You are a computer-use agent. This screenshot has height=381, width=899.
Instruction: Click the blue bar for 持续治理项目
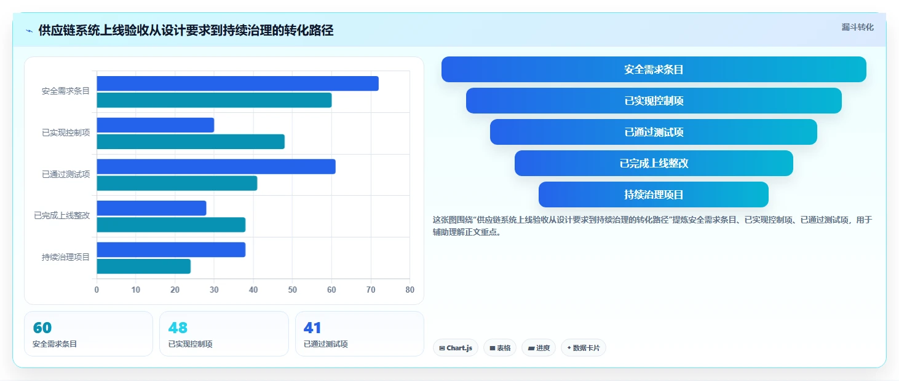pyautogui.click(x=171, y=250)
